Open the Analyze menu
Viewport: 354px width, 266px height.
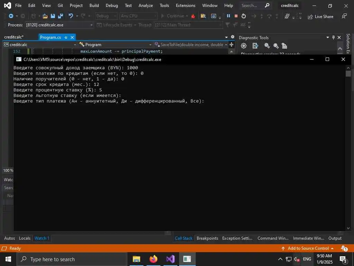click(146, 6)
